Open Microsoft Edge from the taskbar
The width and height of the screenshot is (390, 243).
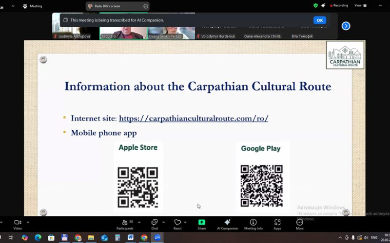[x=38, y=238]
